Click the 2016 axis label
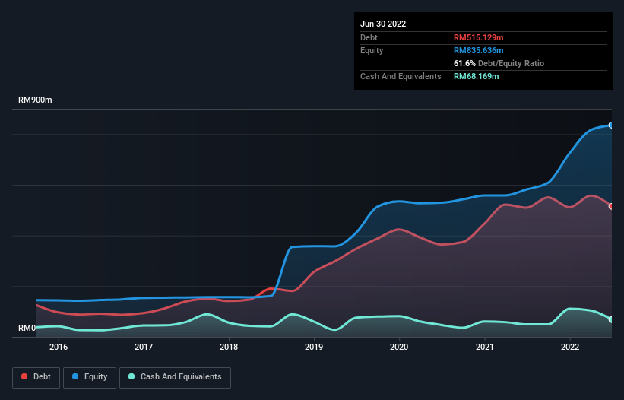This screenshot has width=624, height=400. pos(59,347)
